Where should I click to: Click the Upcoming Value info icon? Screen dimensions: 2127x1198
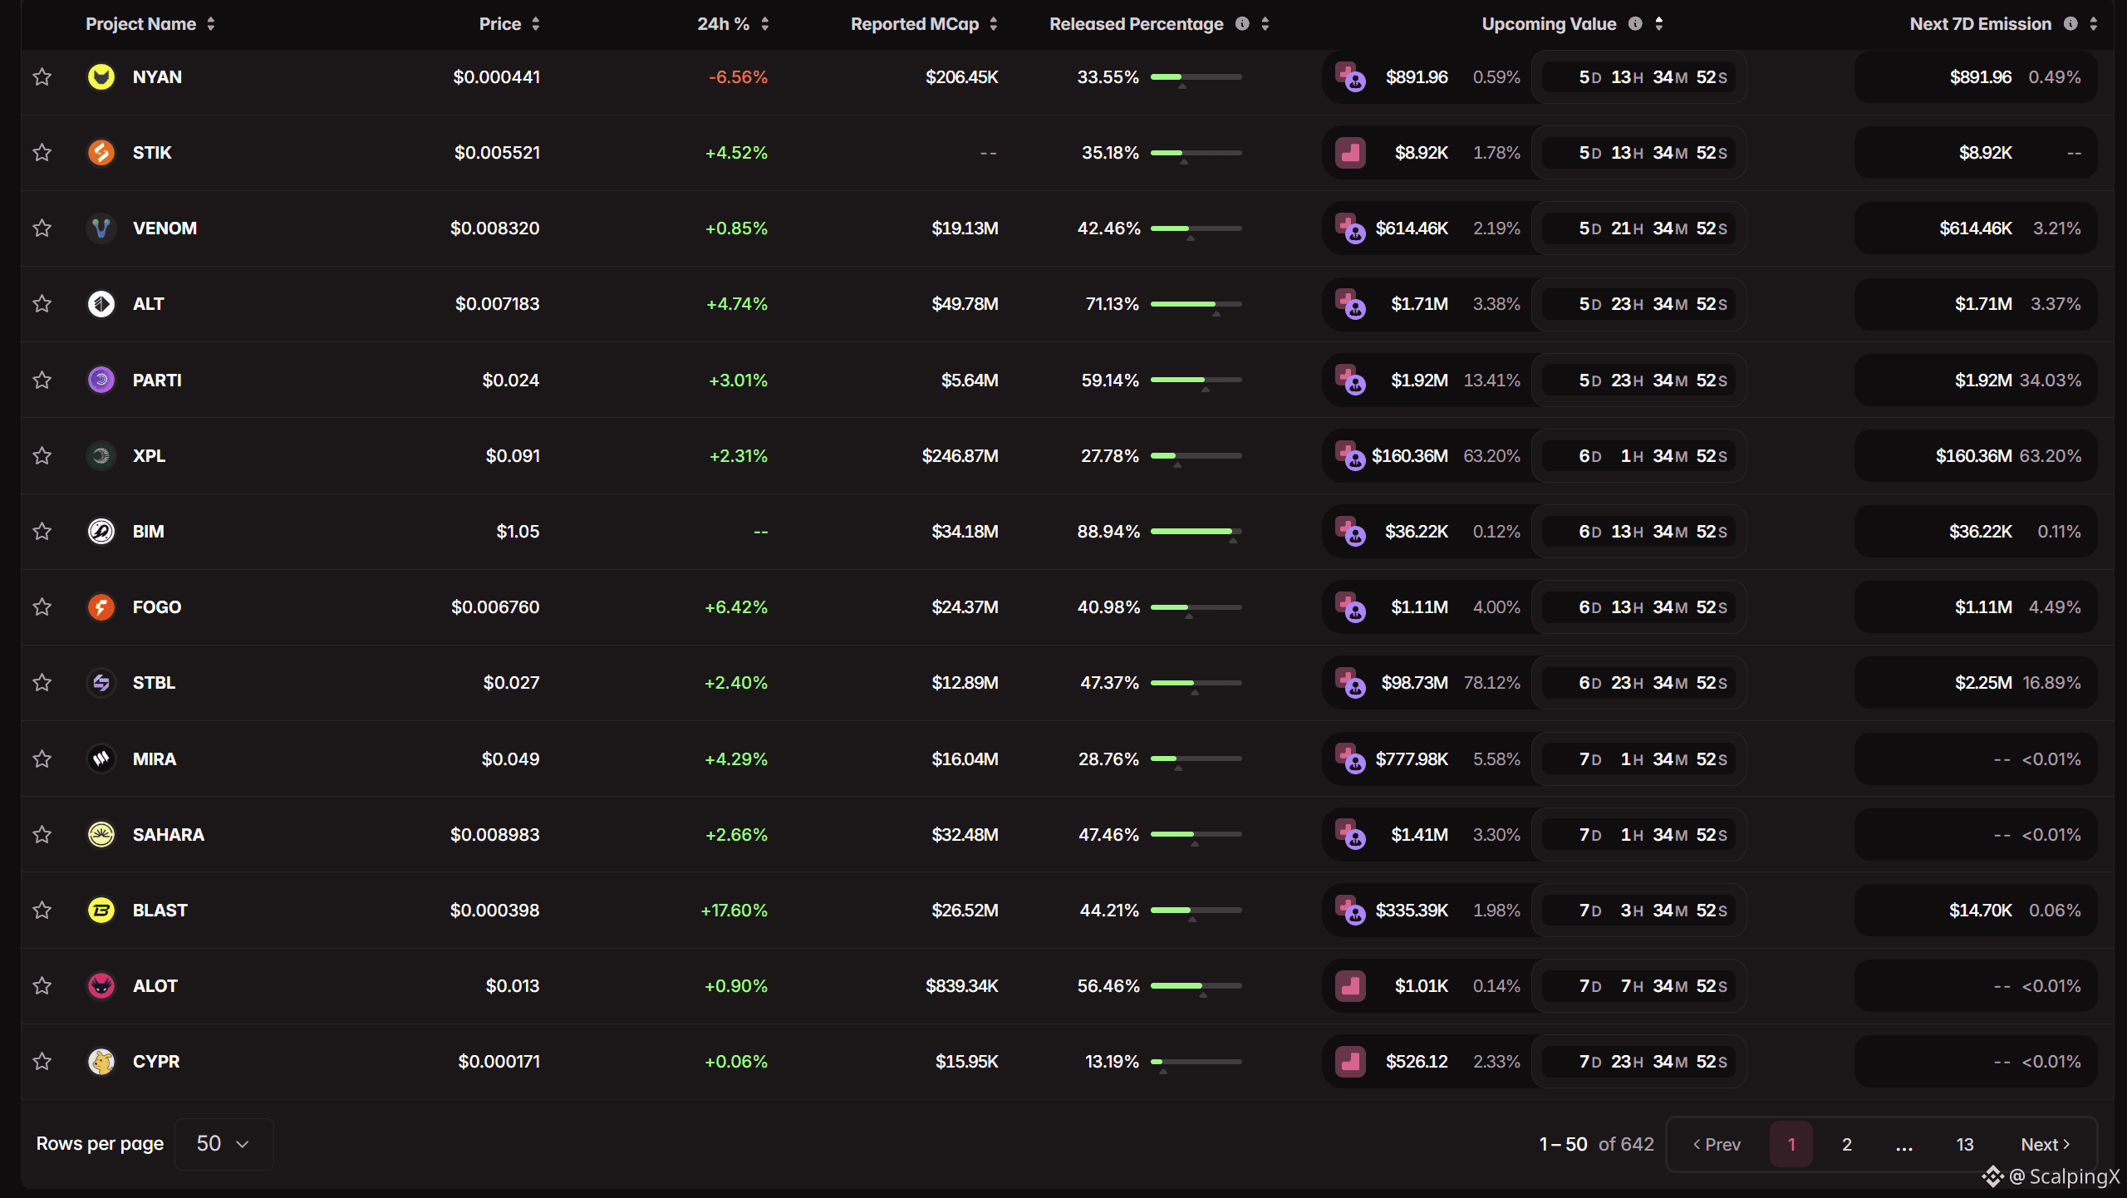click(x=1635, y=24)
